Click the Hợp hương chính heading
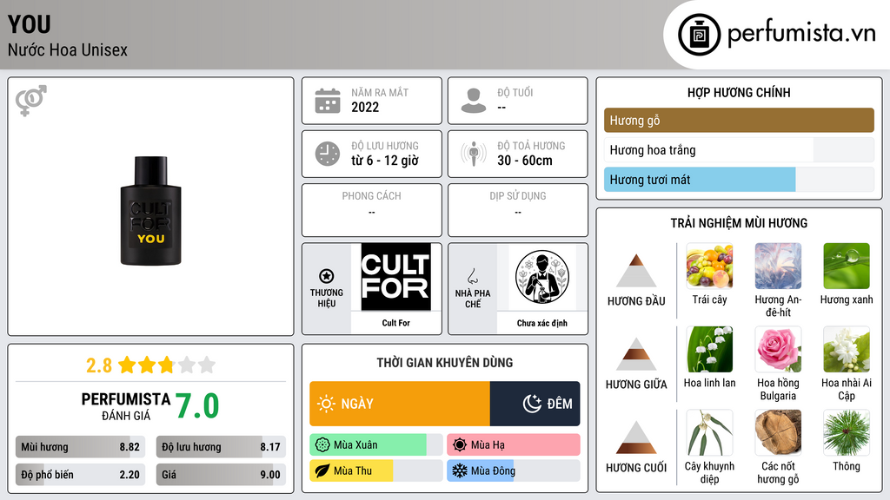 point(739,92)
